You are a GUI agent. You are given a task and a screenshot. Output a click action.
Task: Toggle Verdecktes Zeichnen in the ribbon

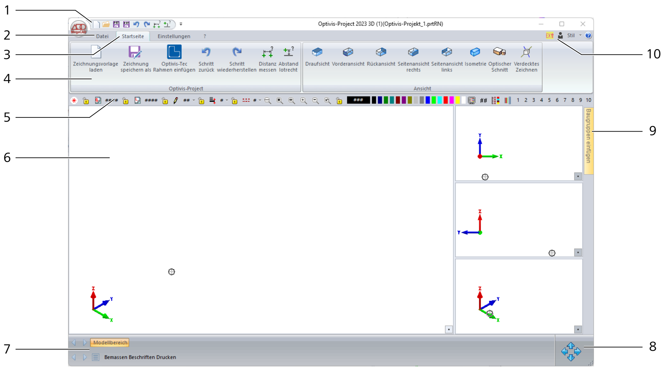(x=526, y=59)
